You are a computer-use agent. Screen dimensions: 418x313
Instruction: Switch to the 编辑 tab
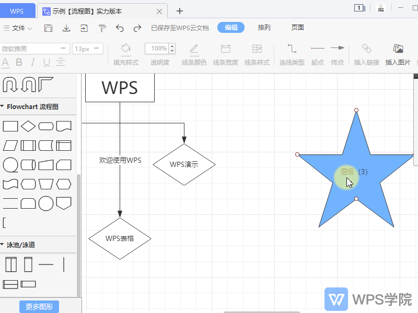pos(231,28)
